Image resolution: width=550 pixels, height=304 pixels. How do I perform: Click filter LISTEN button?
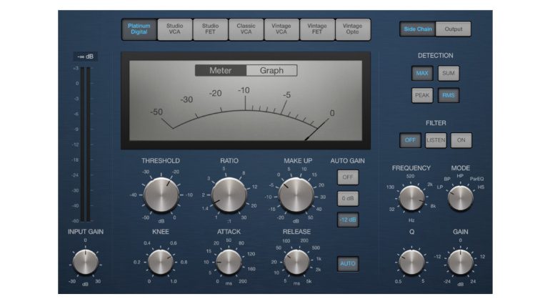click(x=436, y=140)
